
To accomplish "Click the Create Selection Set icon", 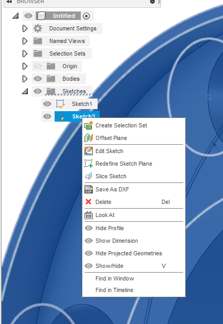I will 89,125.
